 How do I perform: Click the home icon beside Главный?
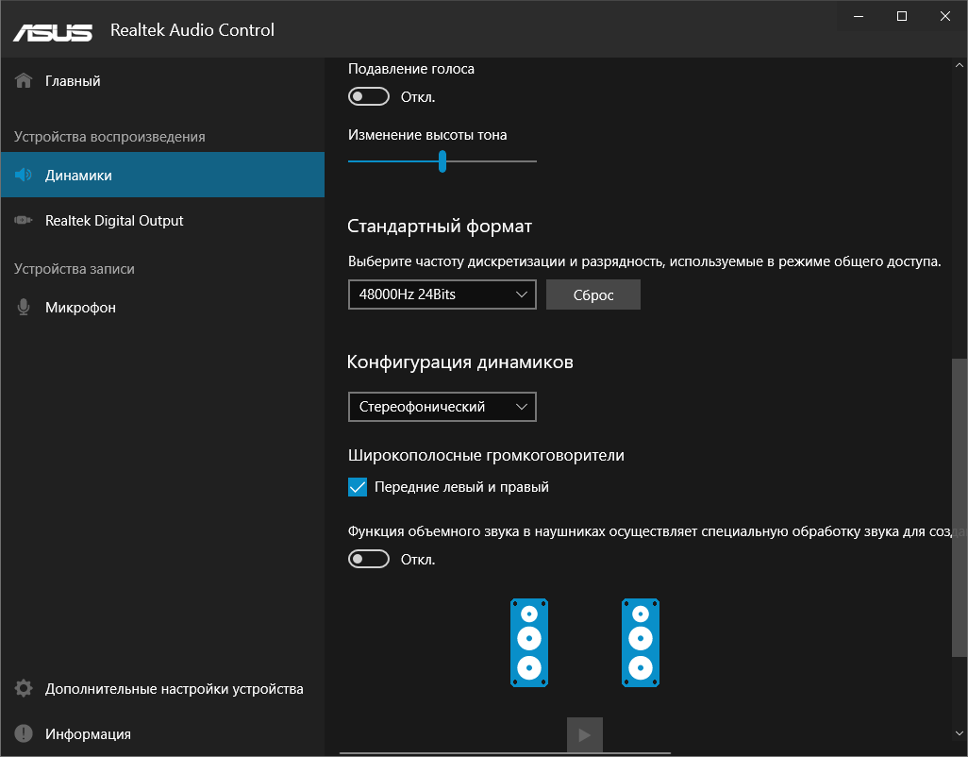click(x=25, y=81)
